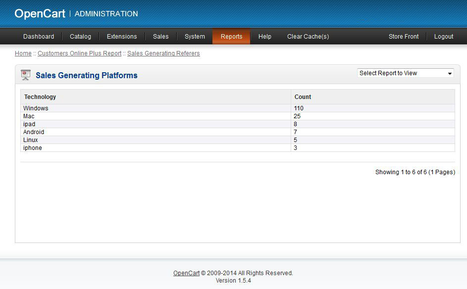Open Customers Online Plus Report breadcrumb

click(80, 53)
